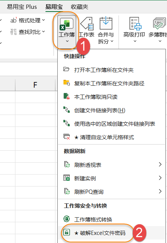Screen dimensions: 167x243
Task: Click the icon beside 创建文件链接列表(H)
Action: click(x=67, y=110)
